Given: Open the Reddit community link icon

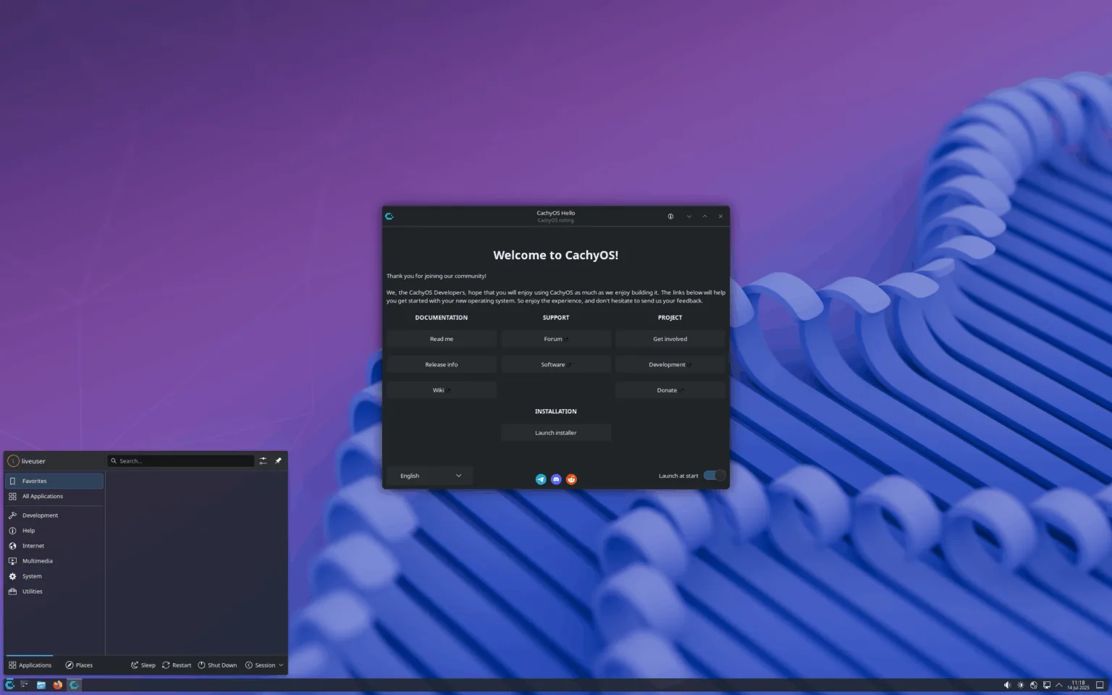Looking at the screenshot, I should (x=570, y=479).
